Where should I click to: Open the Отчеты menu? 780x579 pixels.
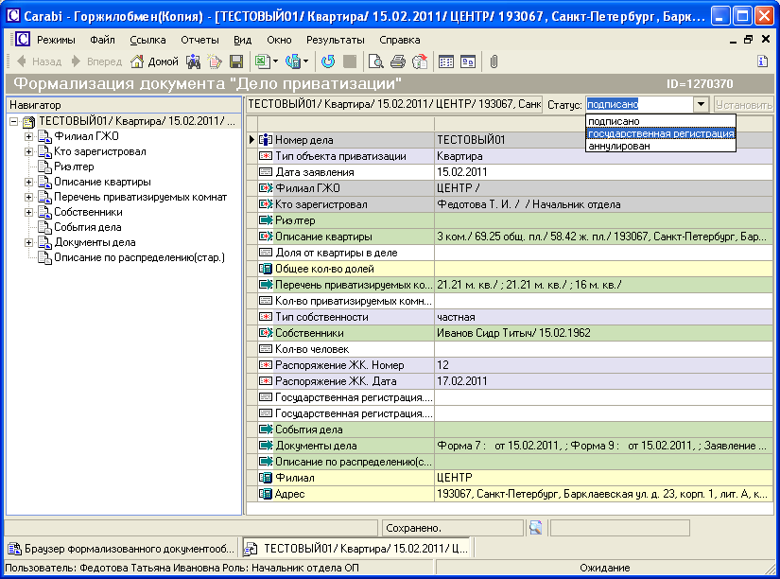199,40
